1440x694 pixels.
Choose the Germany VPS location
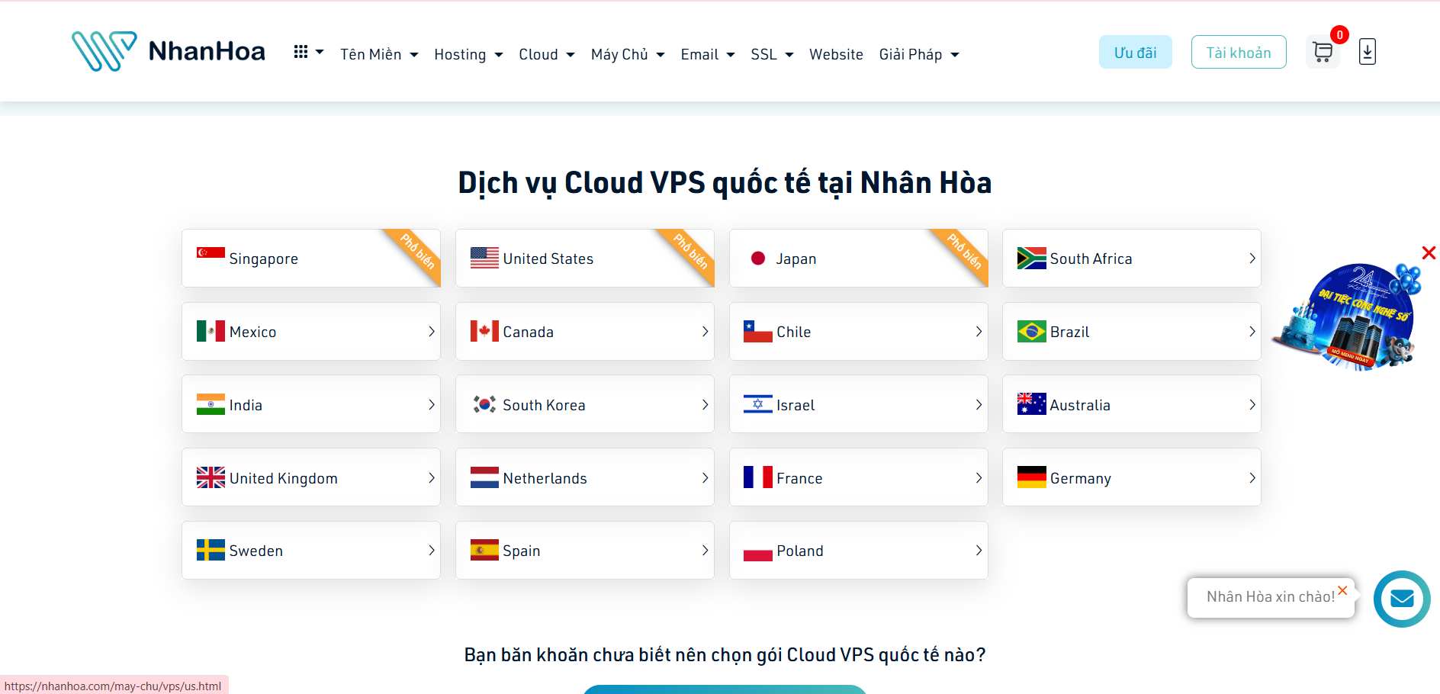tap(1131, 478)
